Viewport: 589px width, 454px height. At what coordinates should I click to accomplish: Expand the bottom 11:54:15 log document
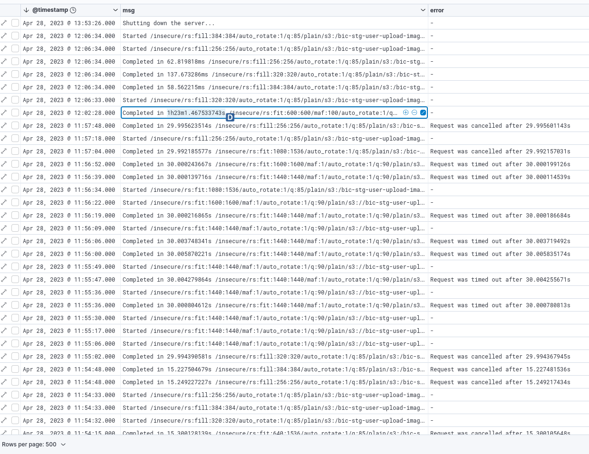point(4,433)
